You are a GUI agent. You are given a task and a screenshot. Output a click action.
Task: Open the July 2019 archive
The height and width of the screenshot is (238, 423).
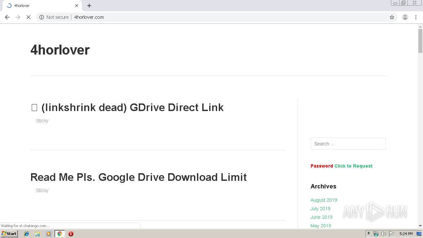pyautogui.click(x=320, y=209)
